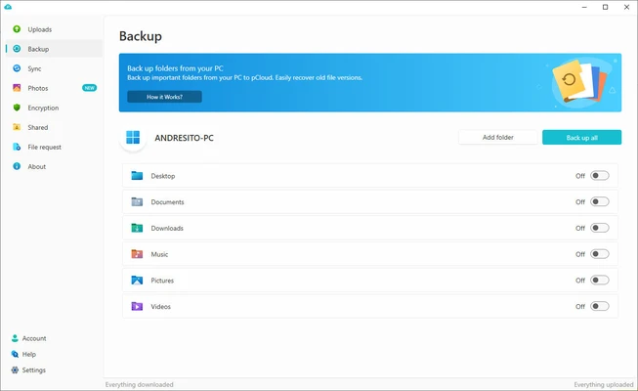Click the Settings gear icon
The height and width of the screenshot is (391, 638).
[x=15, y=369]
